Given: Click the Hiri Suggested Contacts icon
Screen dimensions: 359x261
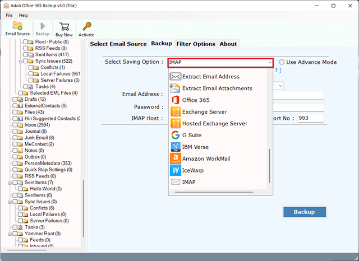Looking at the screenshot, I should (x=20, y=118).
